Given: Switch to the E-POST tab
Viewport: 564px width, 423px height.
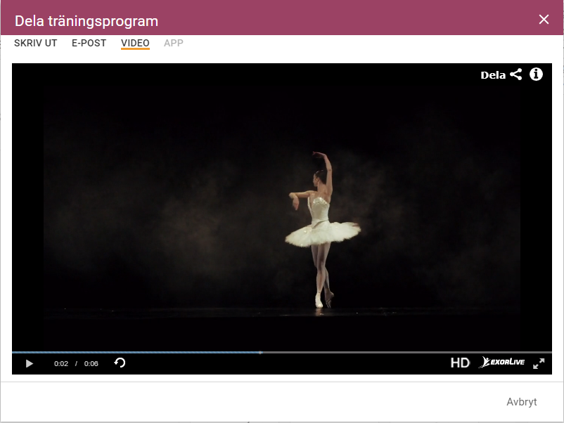Looking at the screenshot, I should tap(89, 43).
